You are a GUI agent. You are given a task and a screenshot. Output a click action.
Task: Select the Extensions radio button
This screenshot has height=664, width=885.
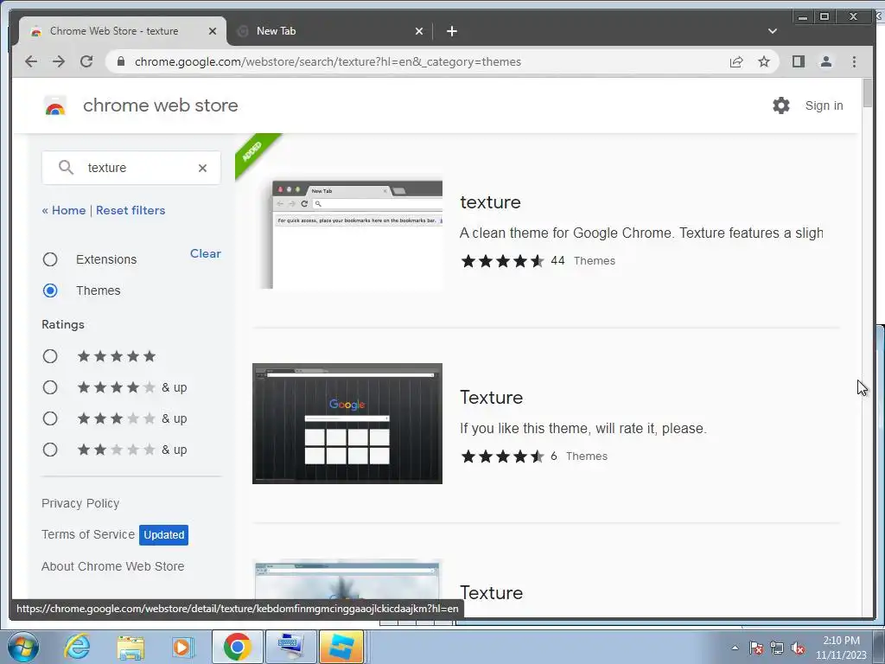click(x=50, y=259)
